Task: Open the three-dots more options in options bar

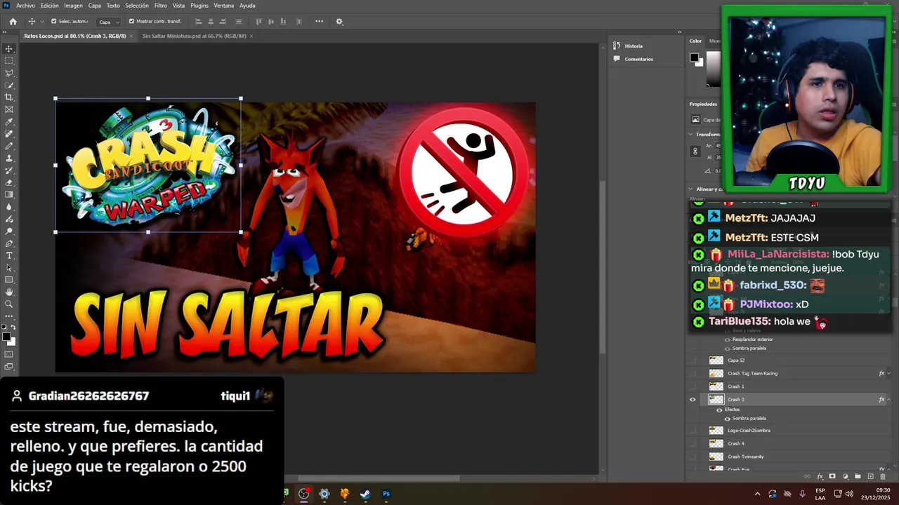Action: tap(319, 22)
